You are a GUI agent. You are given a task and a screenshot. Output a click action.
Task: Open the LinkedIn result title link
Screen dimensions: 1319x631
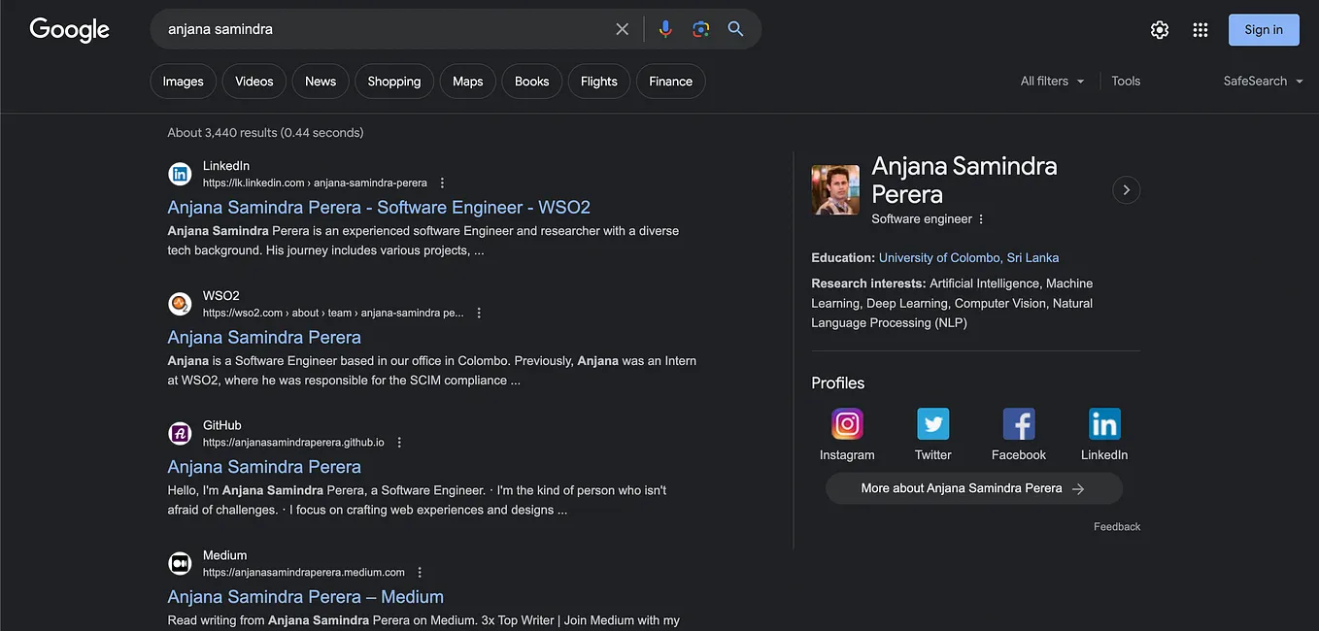379,208
